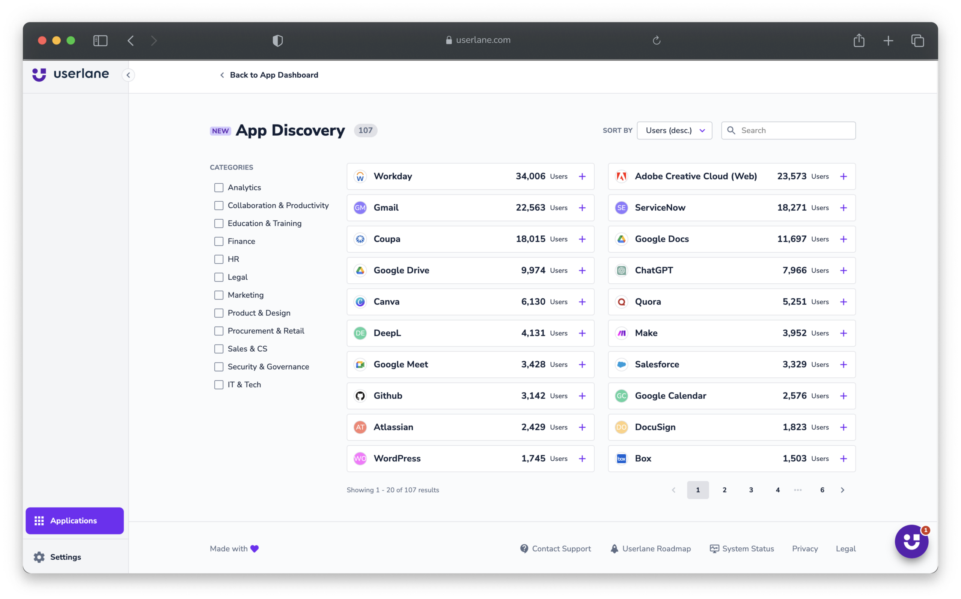Click the Legal footer link

click(x=846, y=549)
